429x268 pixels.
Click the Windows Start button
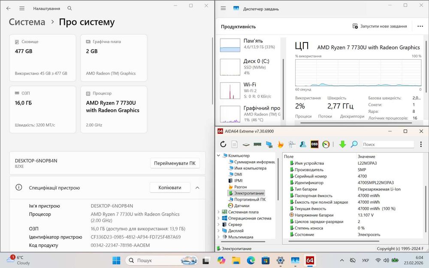tap(116, 260)
